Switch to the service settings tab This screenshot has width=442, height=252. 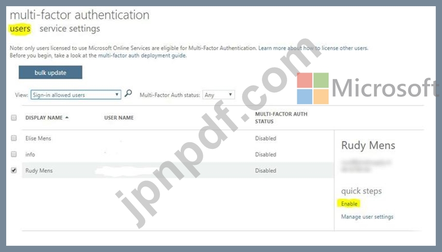tap(69, 29)
